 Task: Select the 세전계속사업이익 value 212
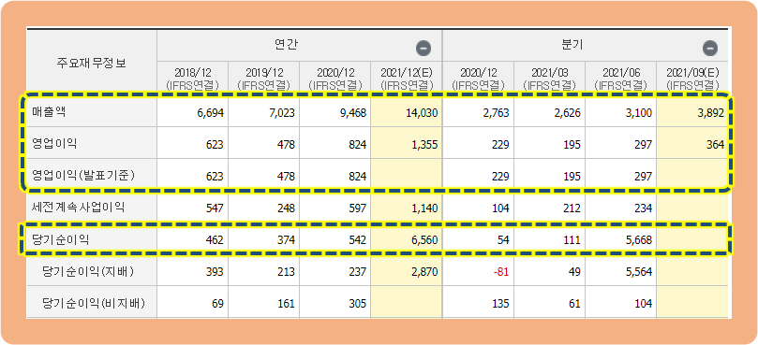click(572, 208)
